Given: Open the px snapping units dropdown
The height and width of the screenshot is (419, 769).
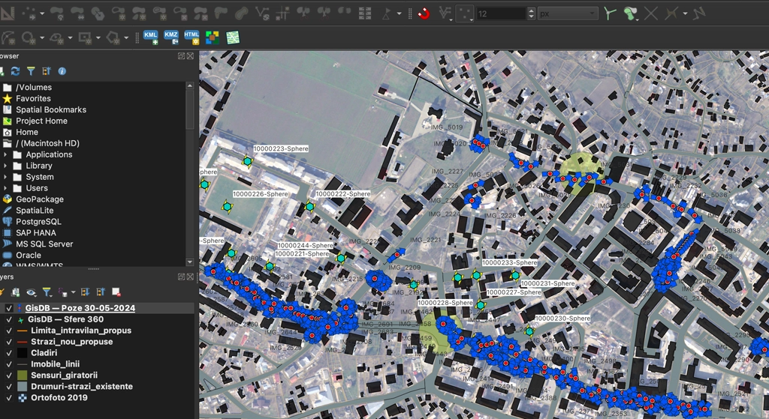Looking at the screenshot, I should tap(568, 13).
